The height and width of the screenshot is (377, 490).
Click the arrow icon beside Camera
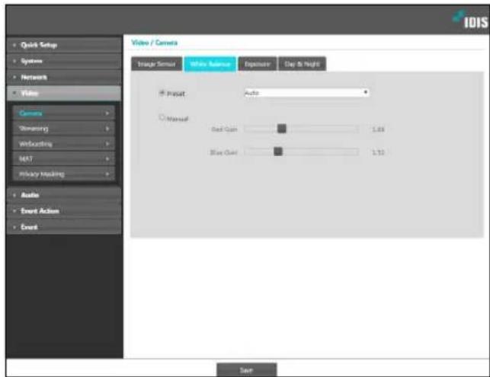107,113
